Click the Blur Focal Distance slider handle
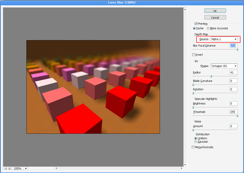The height and width of the screenshot is (173, 244). pyautogui.click(x=237, y=50)
